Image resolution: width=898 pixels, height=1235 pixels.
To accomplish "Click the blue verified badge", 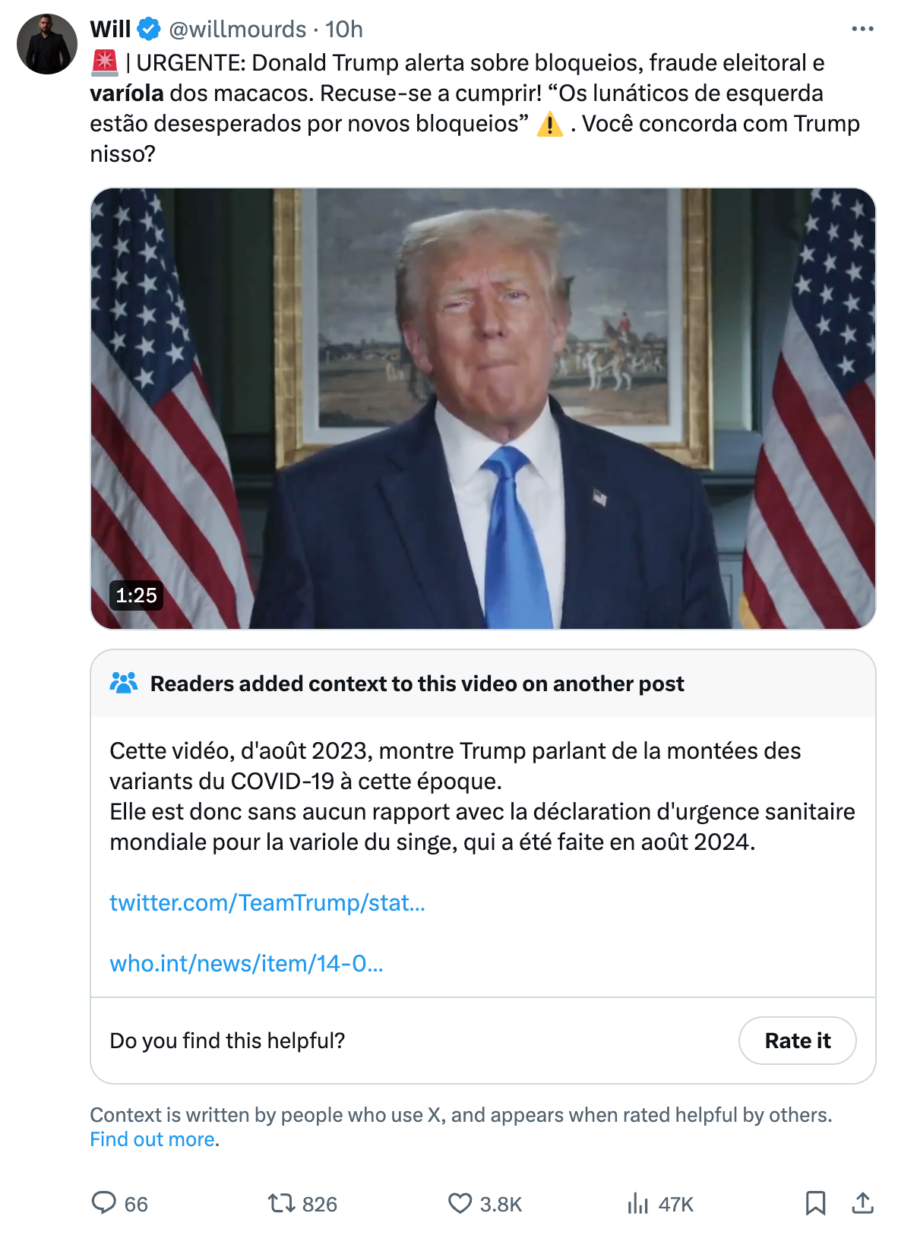I will coord(149,29).
